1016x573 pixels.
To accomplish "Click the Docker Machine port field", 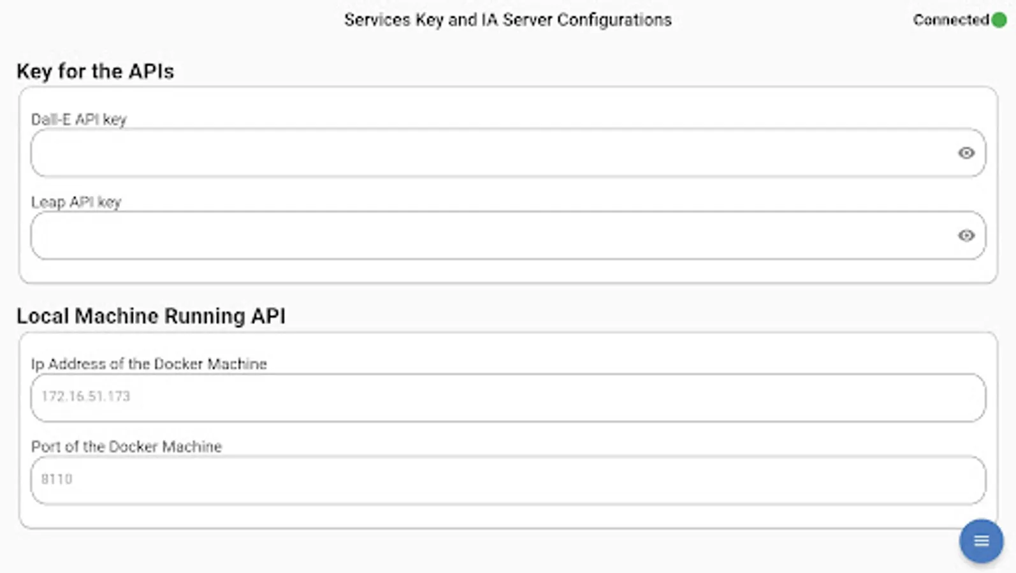I will (508, 480).
